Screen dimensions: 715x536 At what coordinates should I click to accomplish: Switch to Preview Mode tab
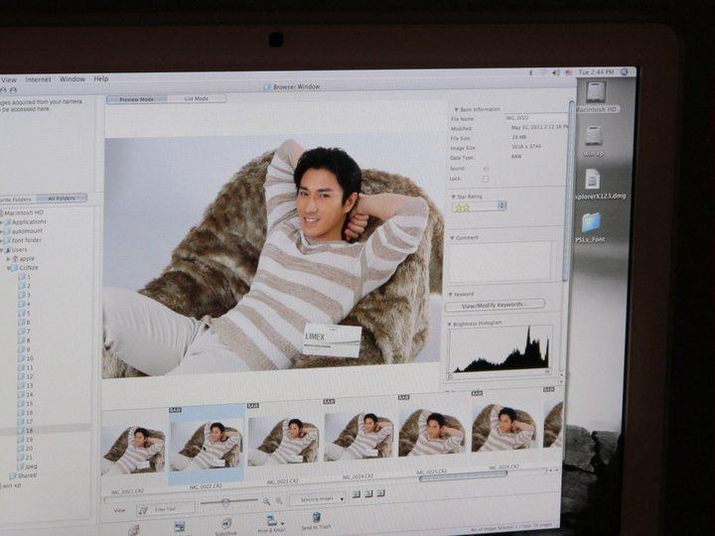[x=137, y=99]
